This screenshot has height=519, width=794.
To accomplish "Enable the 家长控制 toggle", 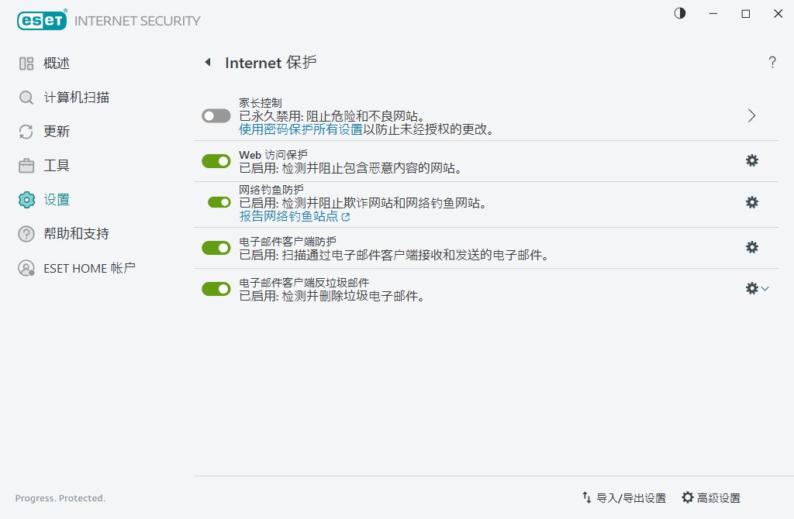I will [216, 115].
